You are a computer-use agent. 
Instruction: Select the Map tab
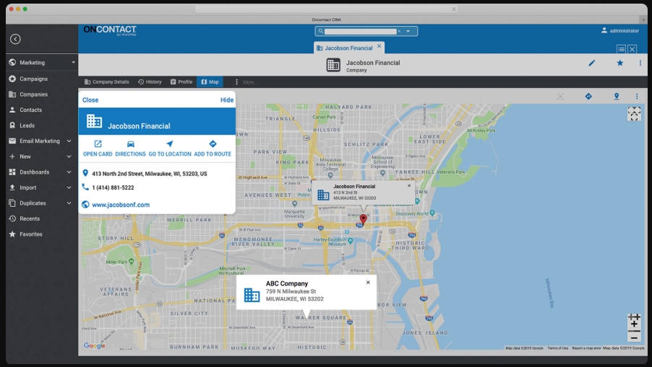210,81
